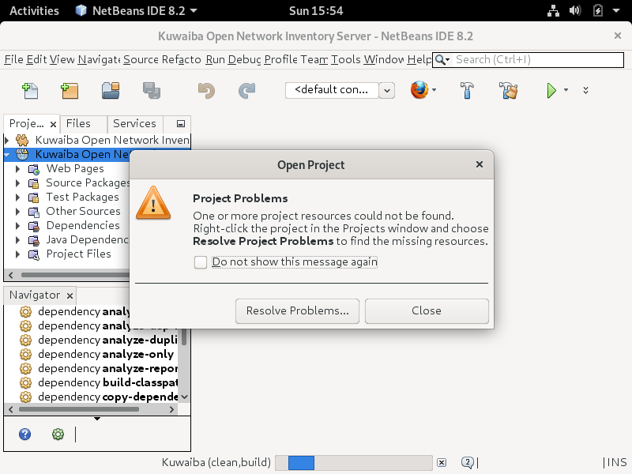
Task: Click the Resolve Problems button
Action: [x=297, y=311]
